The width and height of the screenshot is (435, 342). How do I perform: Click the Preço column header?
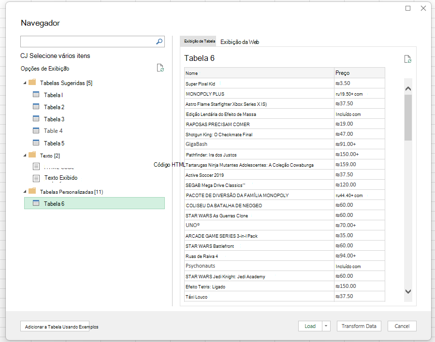(x=360, y=73)
